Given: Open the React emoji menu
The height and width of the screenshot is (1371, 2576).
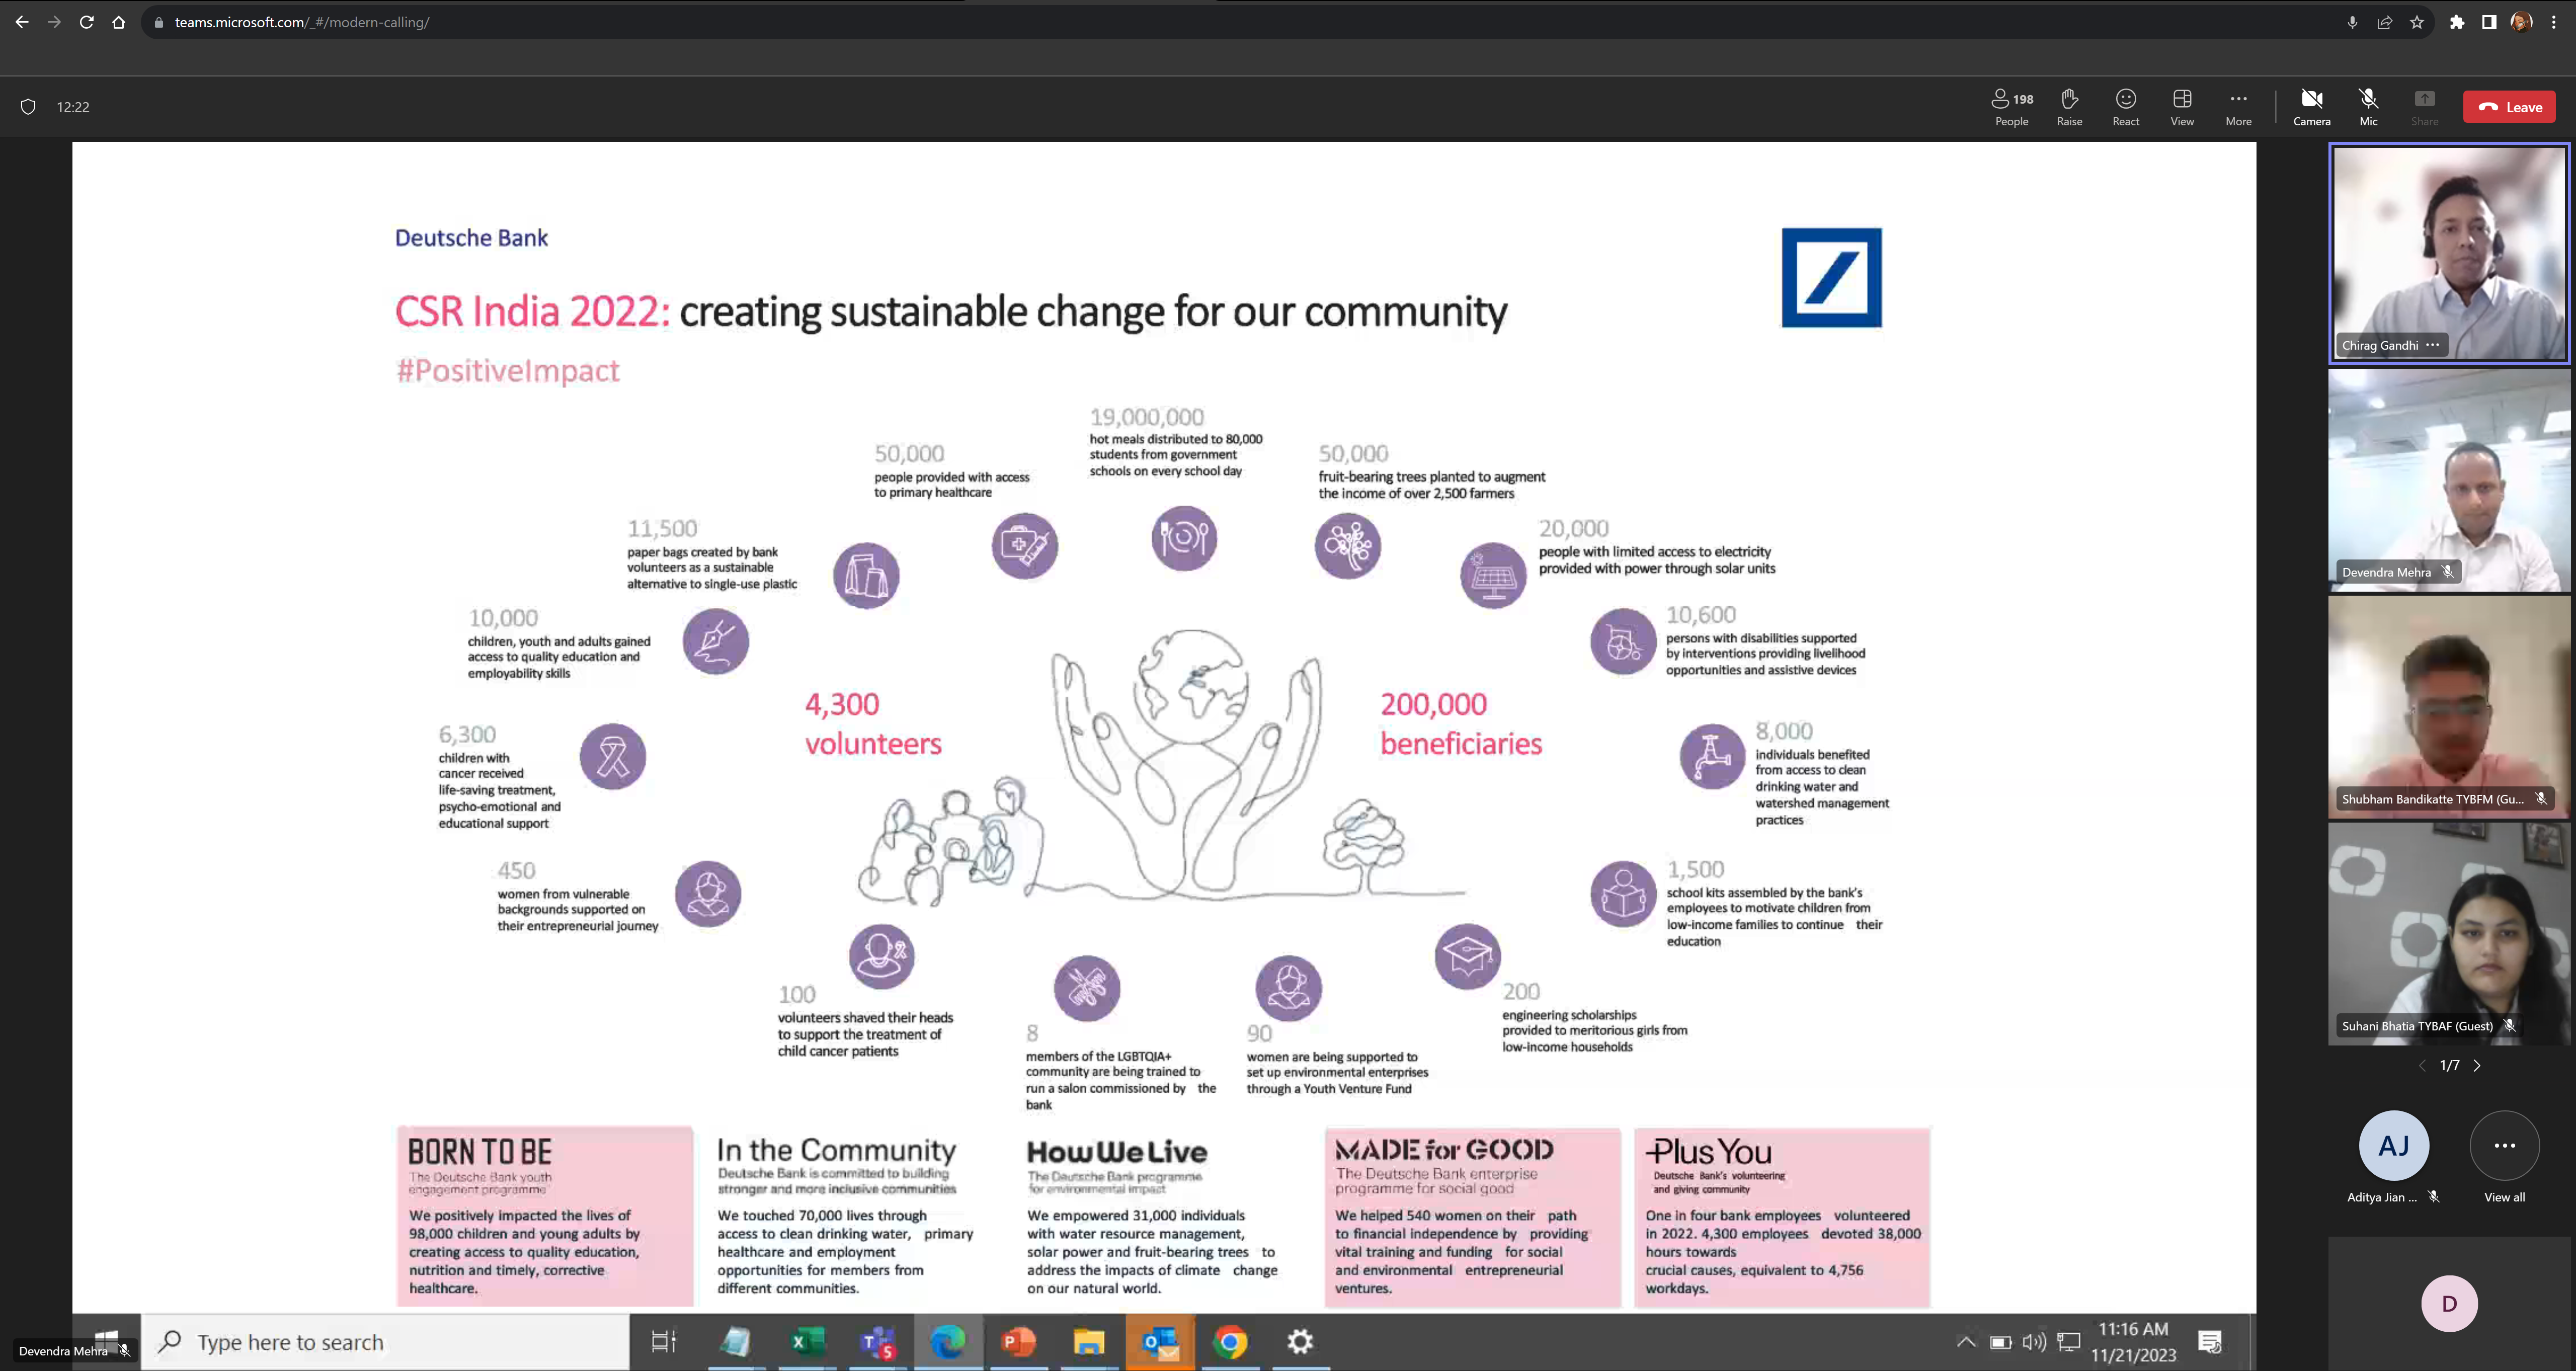Looking at the screenshot, I should pyautogui.click(x=2126, y=107).
